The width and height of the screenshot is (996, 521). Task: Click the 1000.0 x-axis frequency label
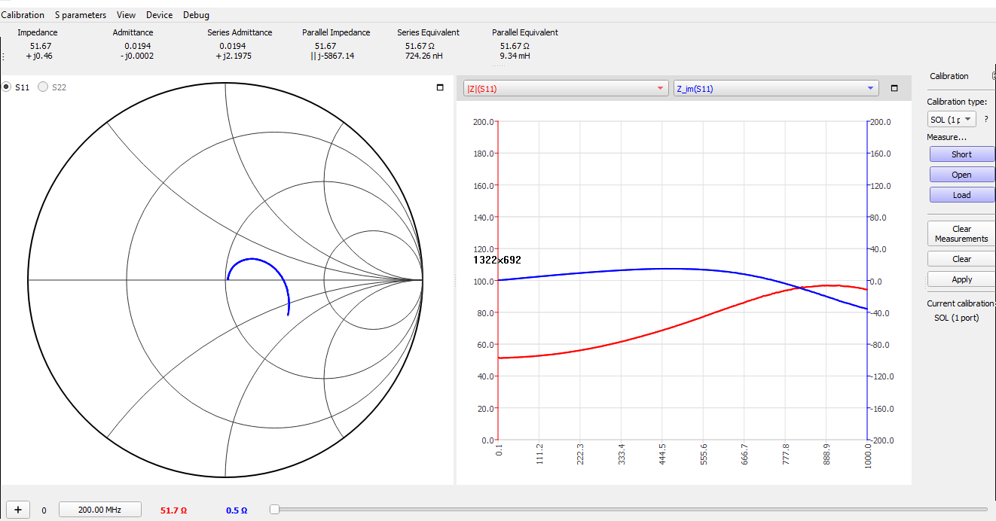[867, 455]
